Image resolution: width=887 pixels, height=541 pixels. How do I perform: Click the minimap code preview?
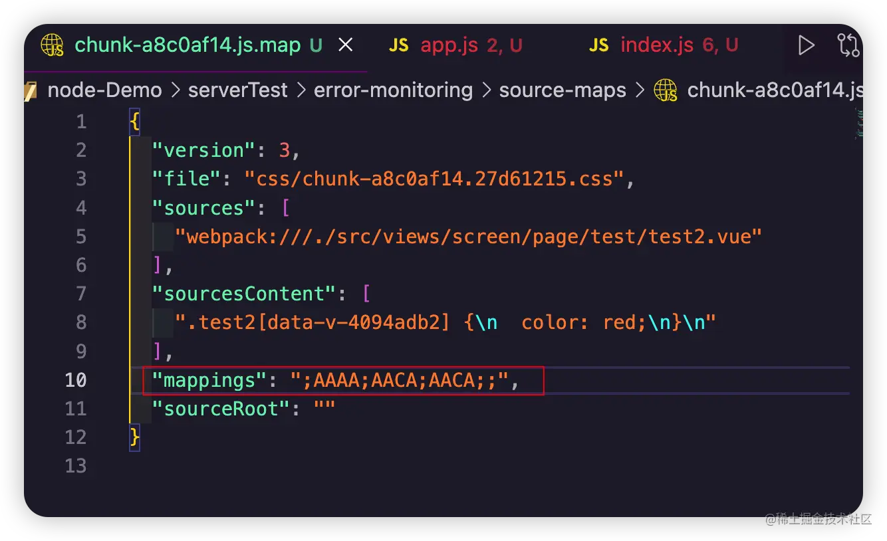tap(859, 124)
